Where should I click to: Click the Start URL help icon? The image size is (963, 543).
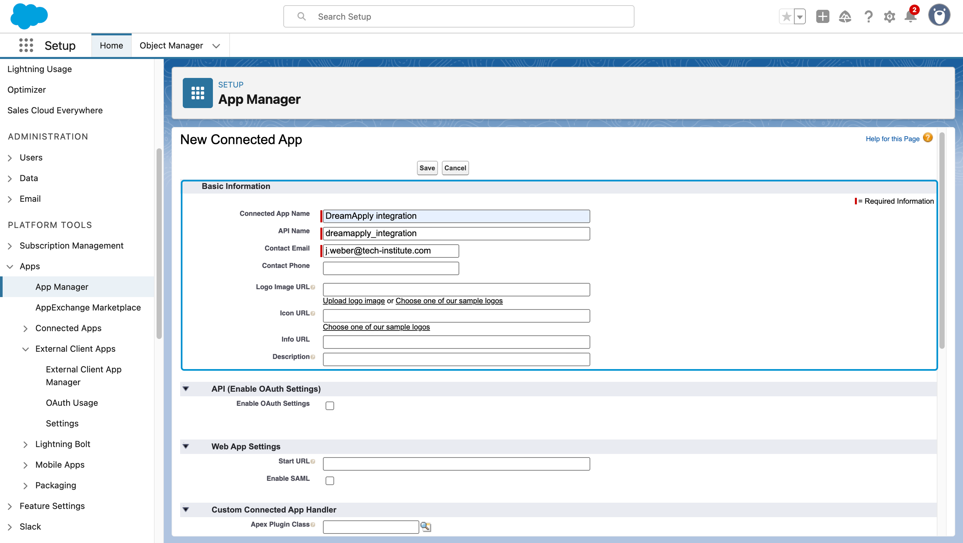point(313,461)
